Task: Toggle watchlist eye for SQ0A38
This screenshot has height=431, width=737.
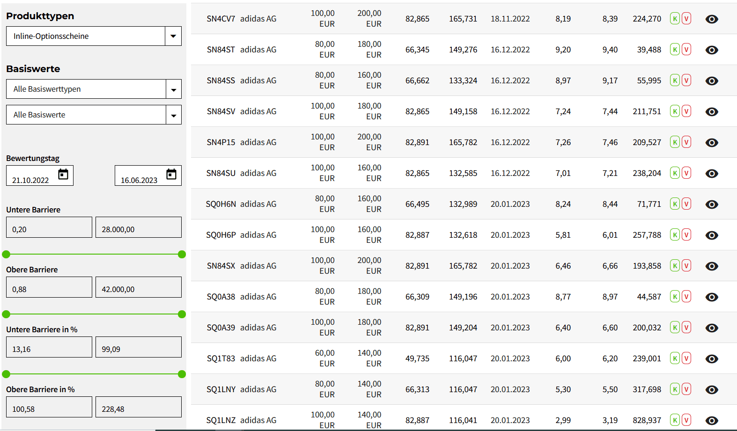Action: (711, 297)
